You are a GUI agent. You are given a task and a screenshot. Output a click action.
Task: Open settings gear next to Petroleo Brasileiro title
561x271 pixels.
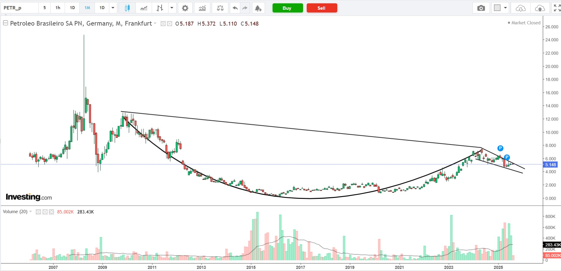(x=170, y=23)
